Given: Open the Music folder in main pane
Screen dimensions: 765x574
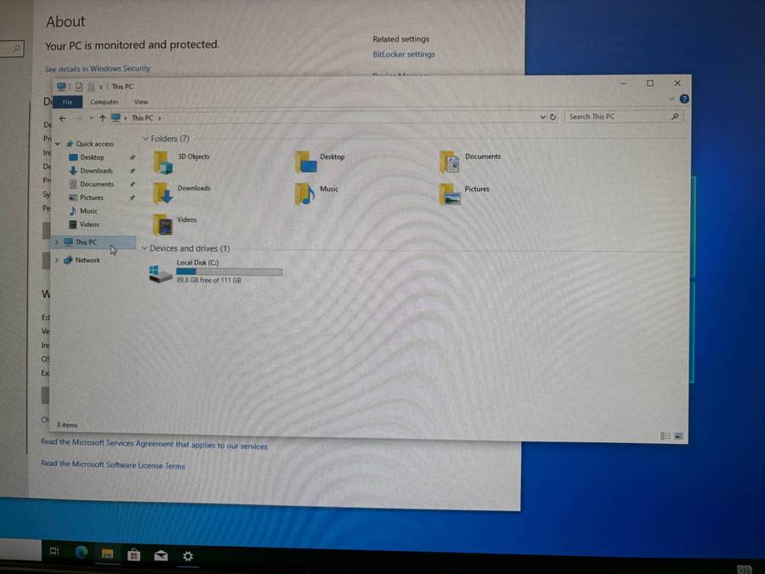Looking at the screenshot, I should click(x=306, y=194).
